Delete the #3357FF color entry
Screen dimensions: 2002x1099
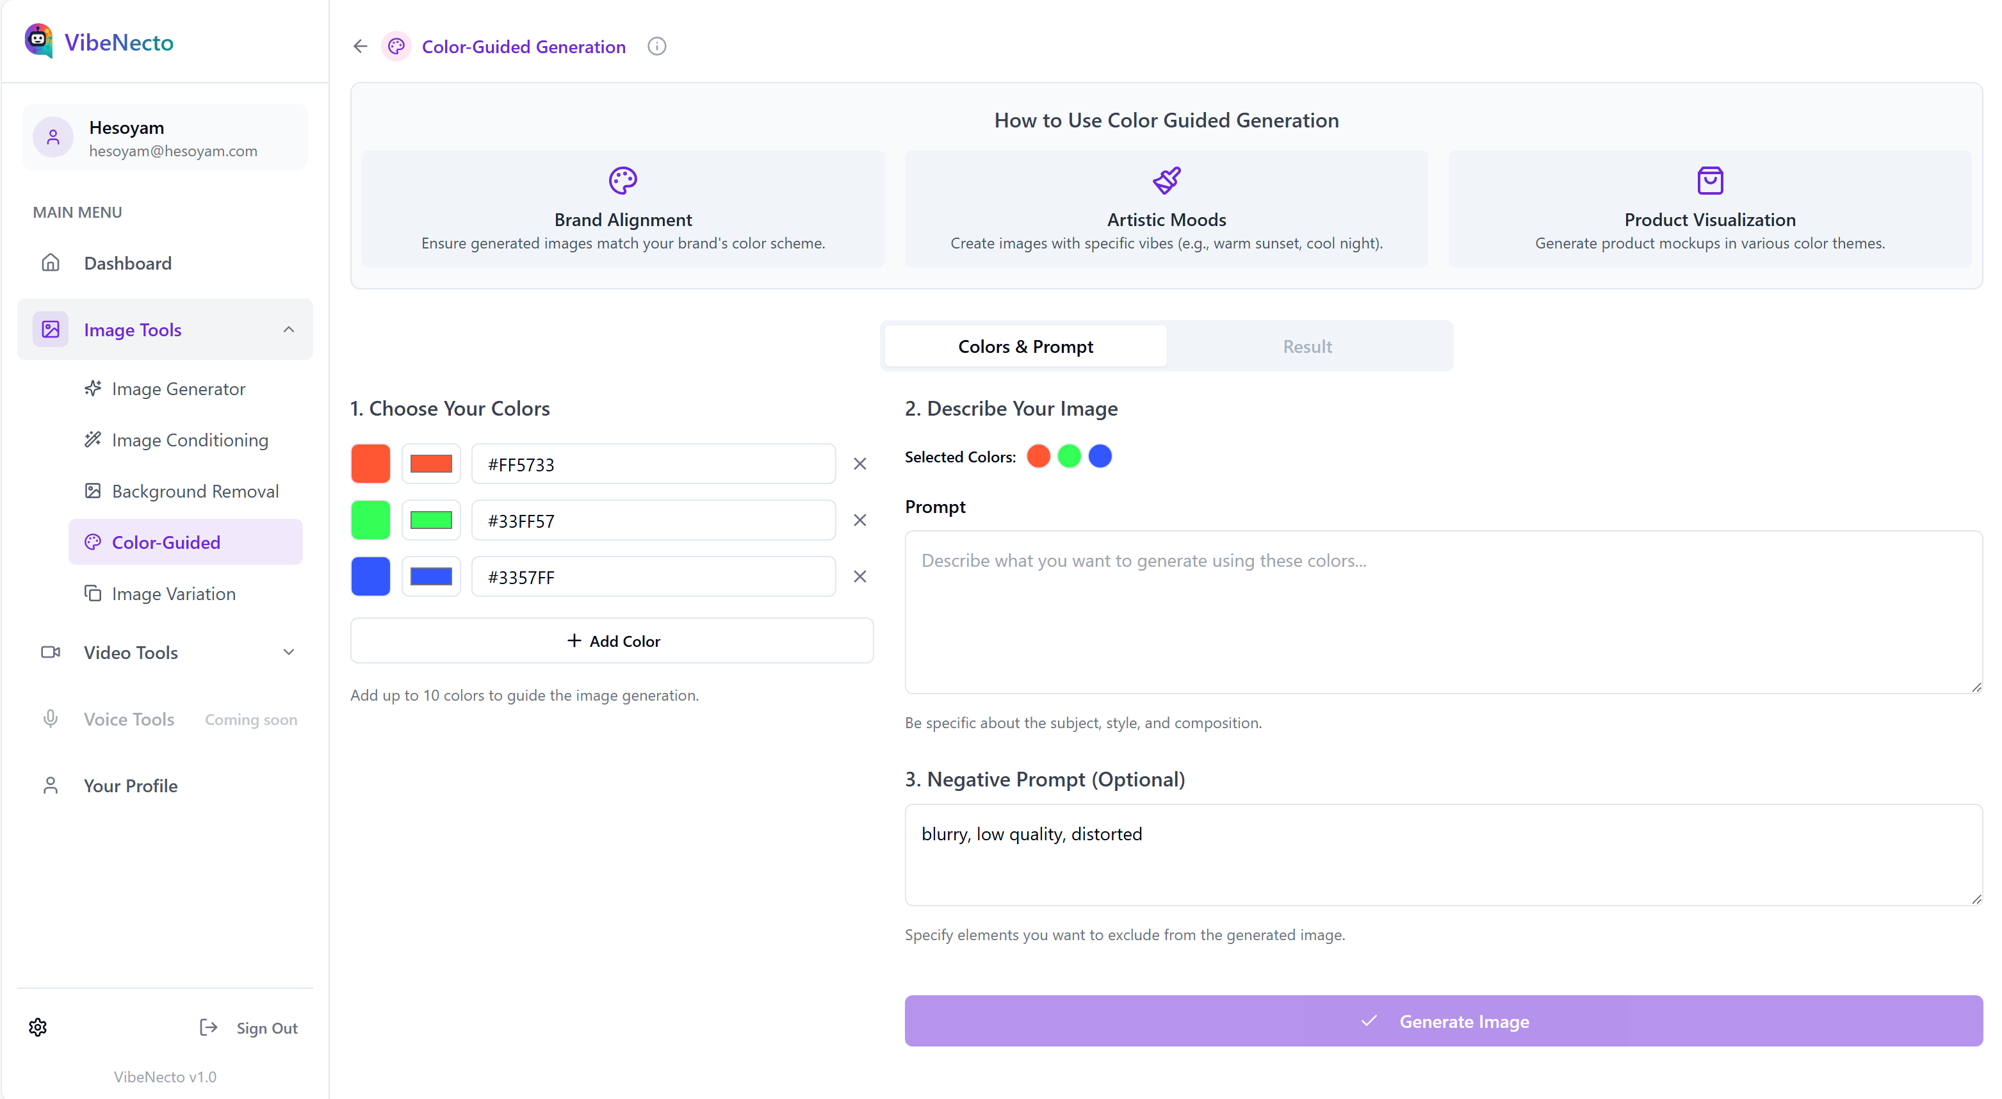pyautogui.click(x=859, y=576)
